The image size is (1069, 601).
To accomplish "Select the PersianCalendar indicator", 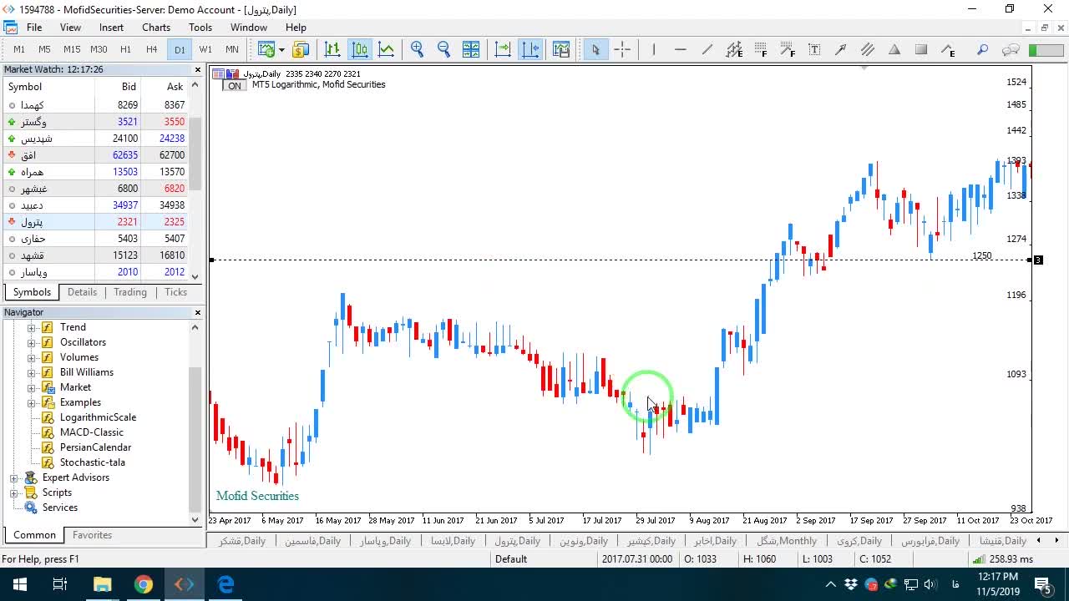I will tap(95, 447).
